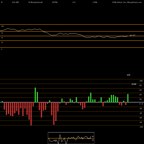
Task: Click the tallest green bar in MR histogram
Action: [x=35, y=95]
